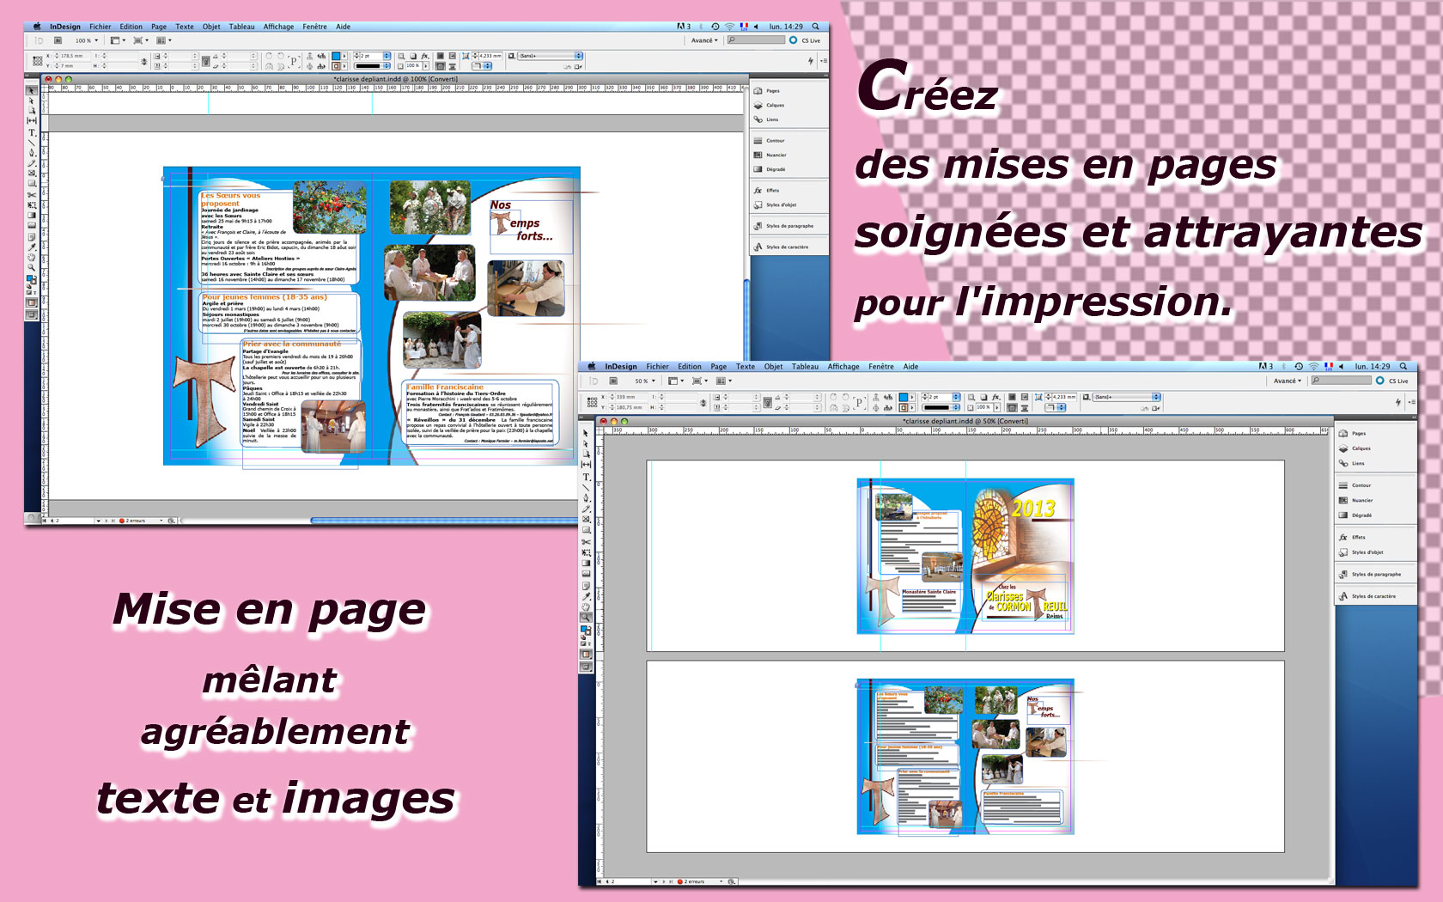
Task: Open the 2 pt stroke weight dropdown in the lower-right window
Action: pos(956,397)
